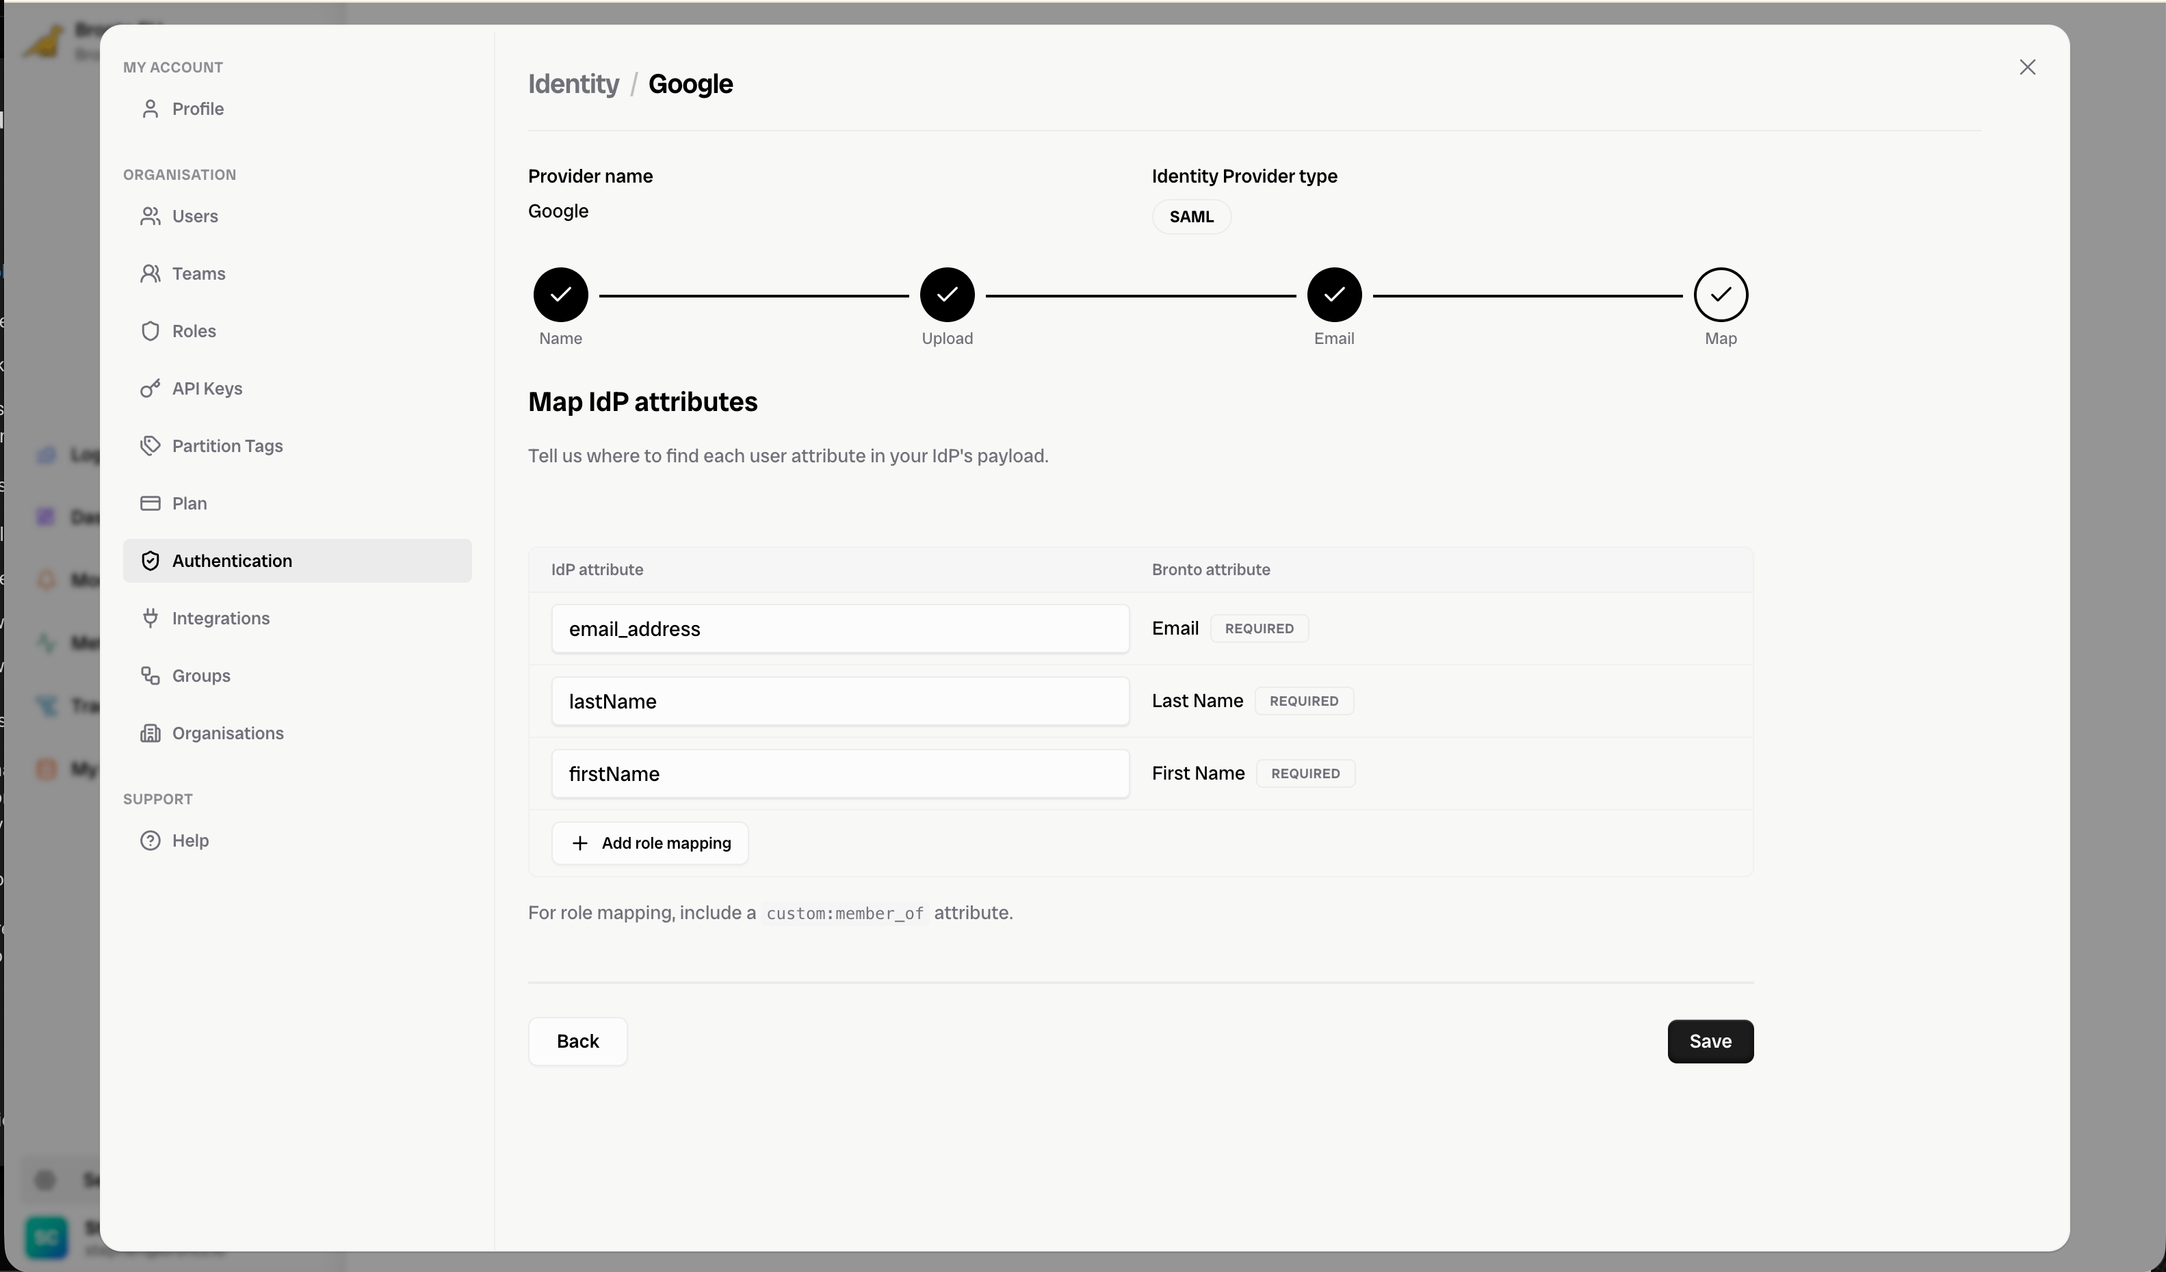Go to the Name step circle
This screenshot has width=2166, height=1272.
560,295
